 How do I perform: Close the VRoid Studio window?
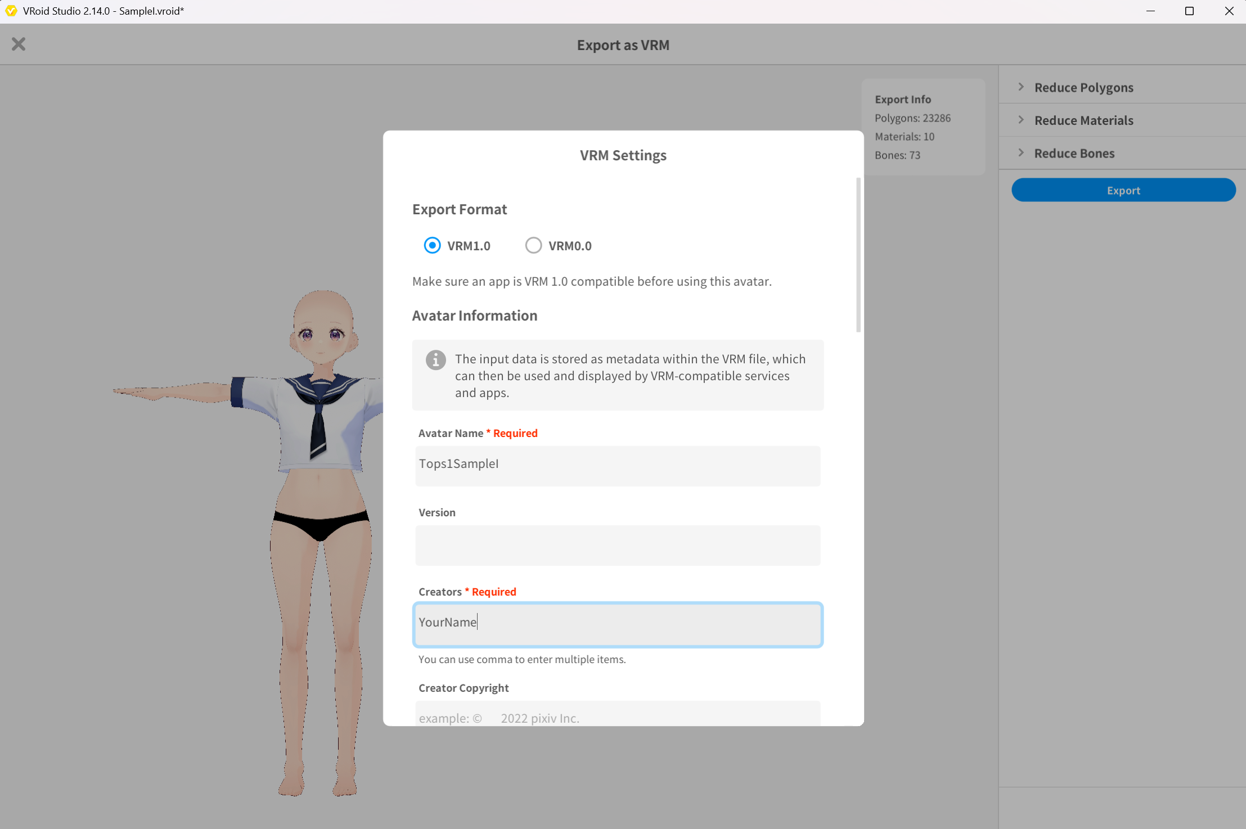coord(1229,11)
